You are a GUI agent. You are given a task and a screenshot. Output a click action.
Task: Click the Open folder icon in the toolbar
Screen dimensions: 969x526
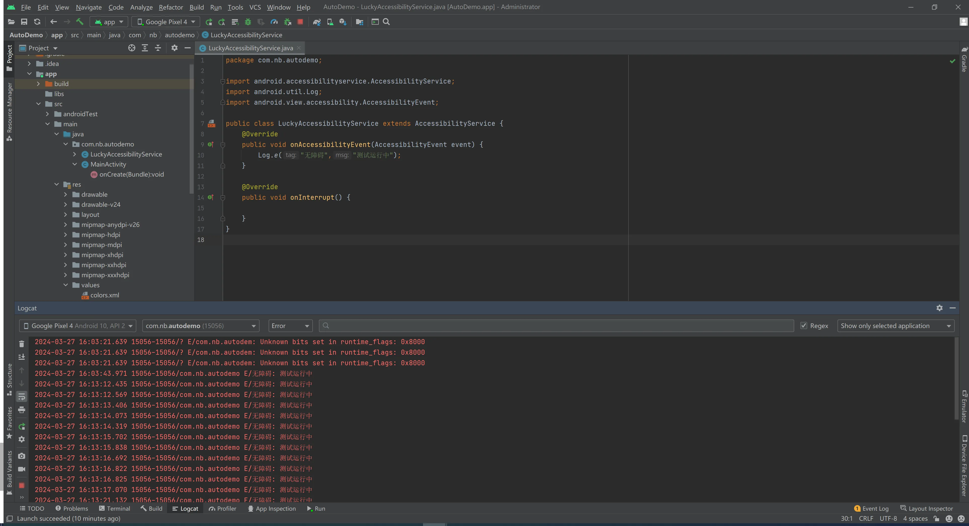11,22
